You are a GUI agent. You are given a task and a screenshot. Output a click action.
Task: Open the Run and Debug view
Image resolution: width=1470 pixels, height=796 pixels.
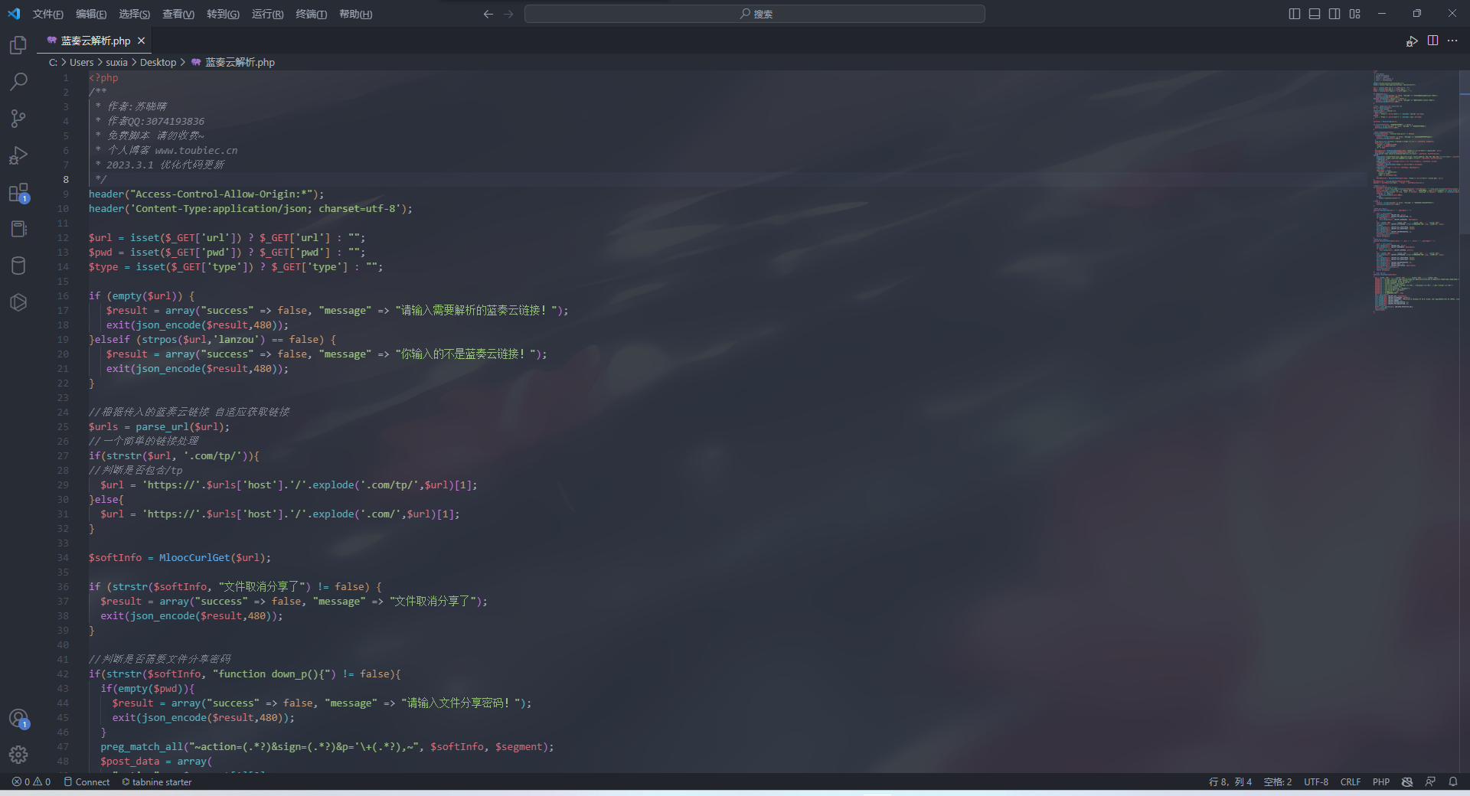point(18,155)
